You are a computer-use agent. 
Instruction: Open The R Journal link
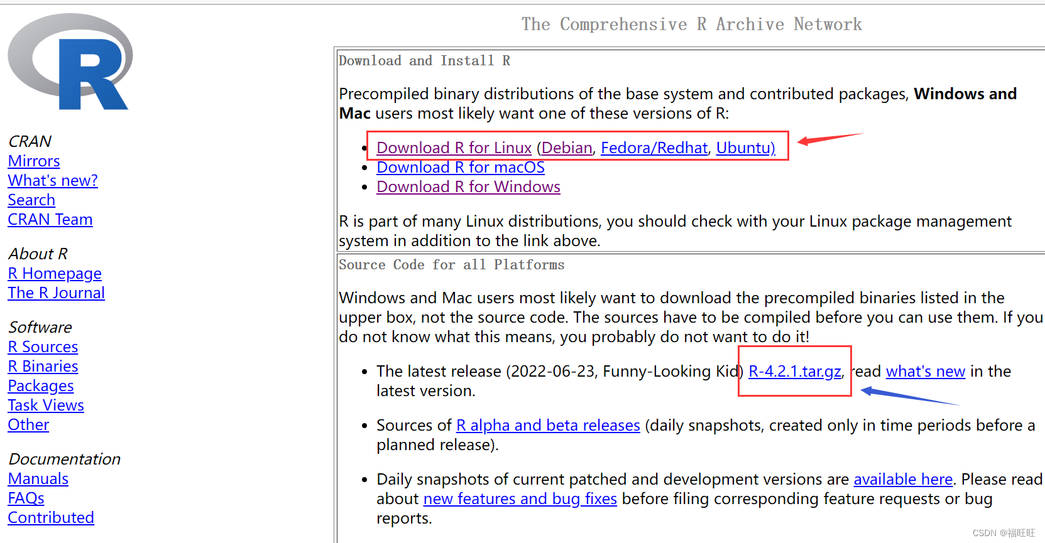pos(57,293)
